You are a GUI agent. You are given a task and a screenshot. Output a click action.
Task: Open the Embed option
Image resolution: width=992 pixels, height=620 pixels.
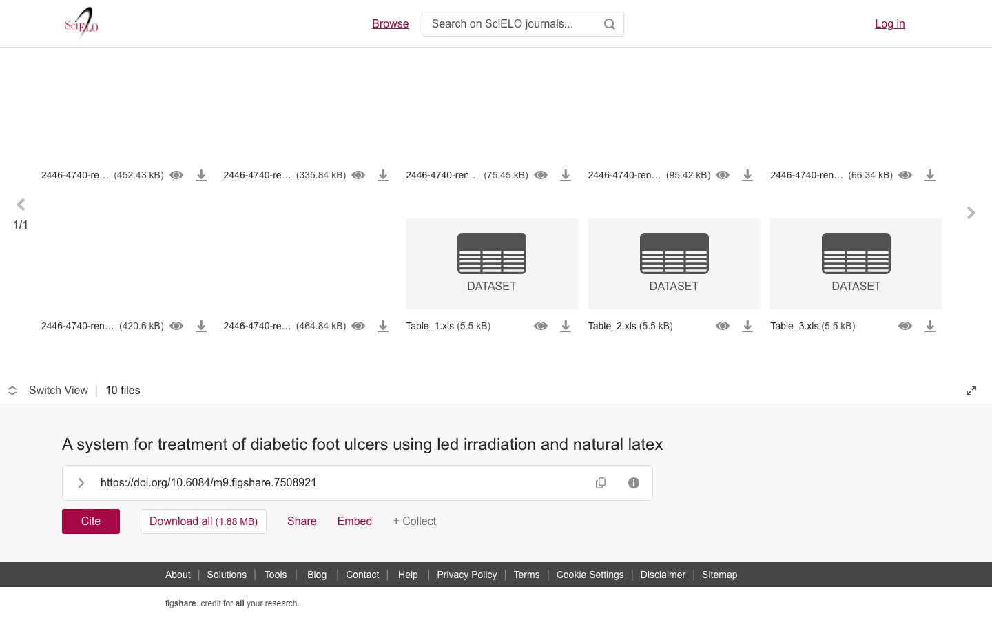[x=355, y=521]
